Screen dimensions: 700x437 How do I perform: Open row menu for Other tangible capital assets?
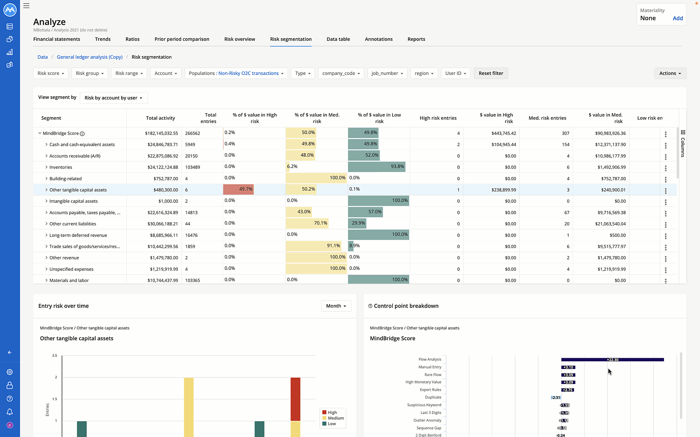[x=666, y=191]
